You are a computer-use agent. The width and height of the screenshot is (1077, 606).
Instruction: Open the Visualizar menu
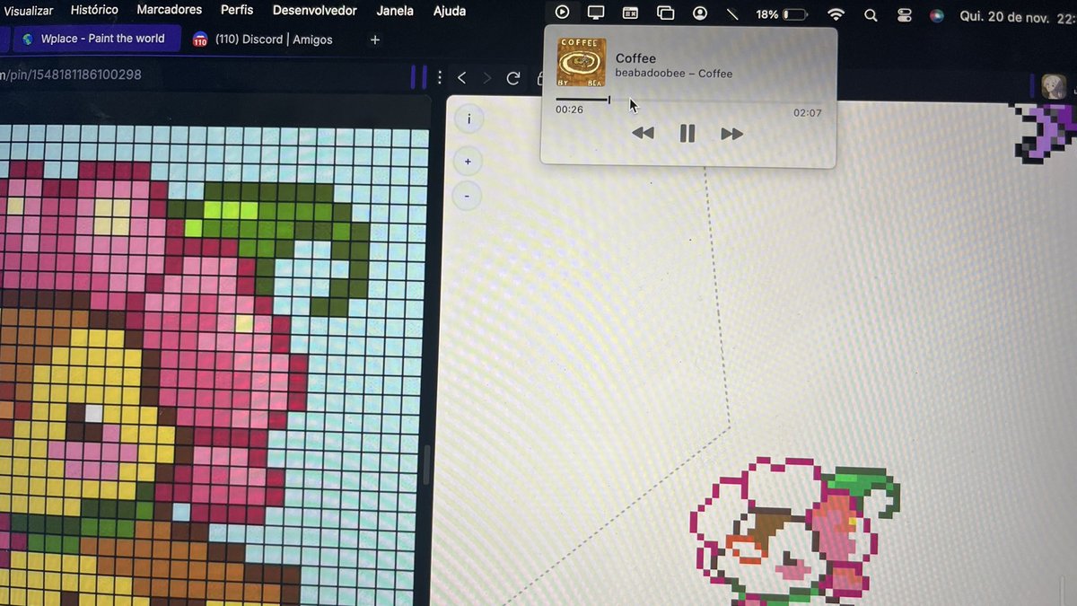click(27, 11)
